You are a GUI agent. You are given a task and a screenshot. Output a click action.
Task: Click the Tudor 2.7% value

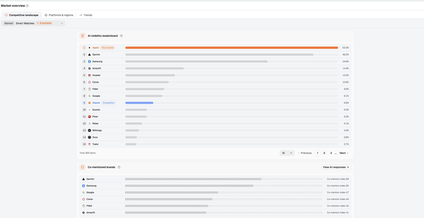[346, 144]
